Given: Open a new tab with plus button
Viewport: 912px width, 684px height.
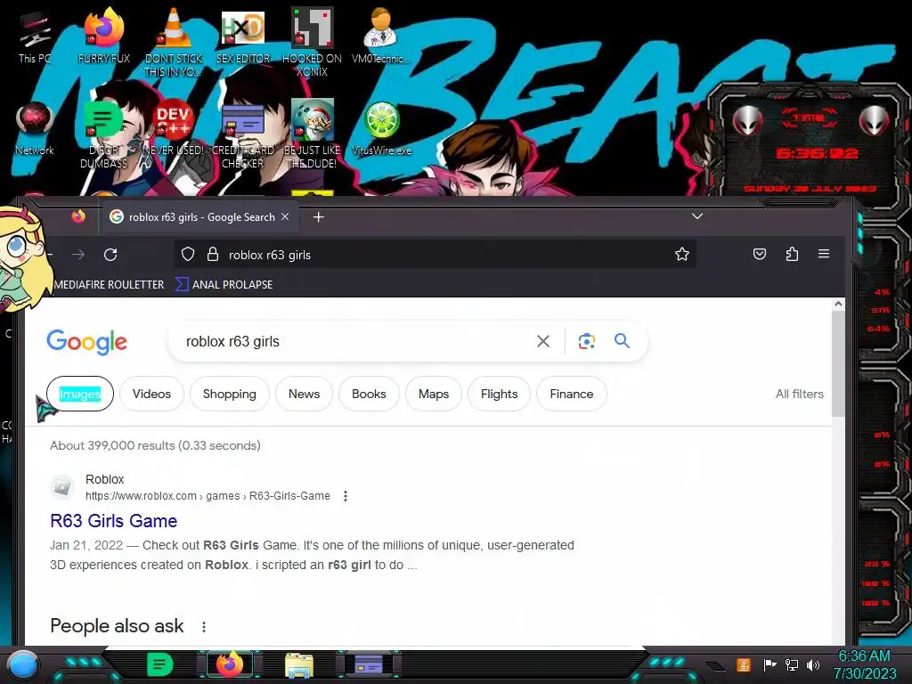Looking at the screenshot, I should click(x=318, y=217).
